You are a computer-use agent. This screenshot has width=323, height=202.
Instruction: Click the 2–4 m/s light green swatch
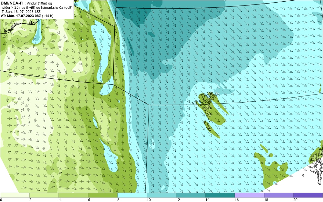point(44,195)
